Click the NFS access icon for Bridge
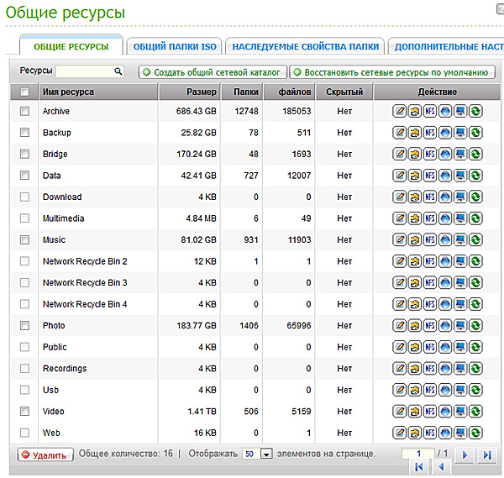504x478 pixels. (x=430, y=155)
